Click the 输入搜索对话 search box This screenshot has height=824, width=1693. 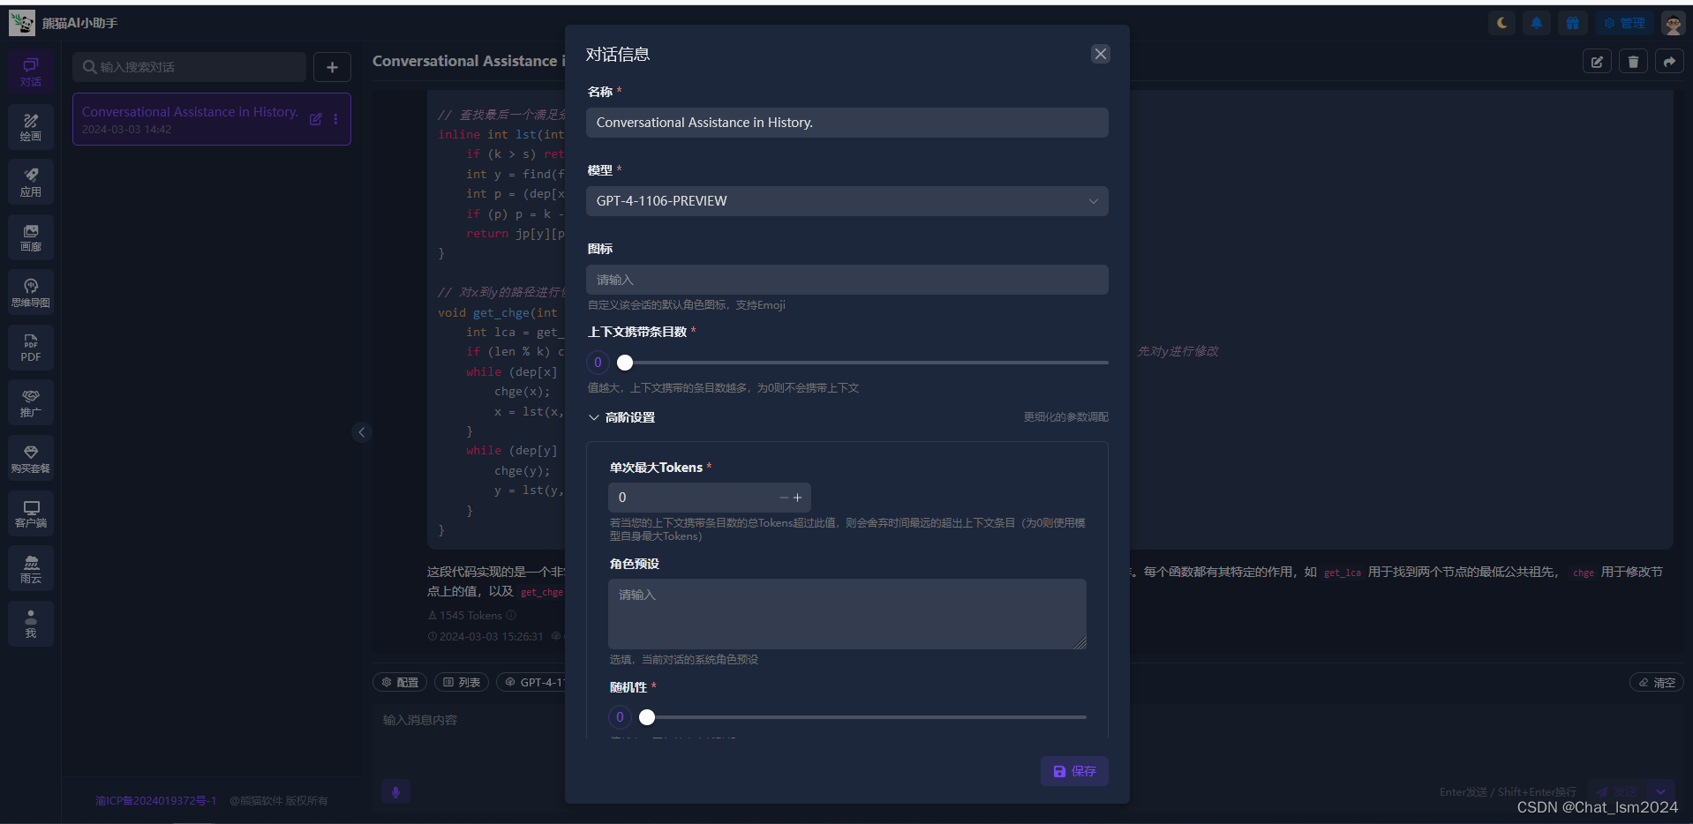tap(189, 67)
